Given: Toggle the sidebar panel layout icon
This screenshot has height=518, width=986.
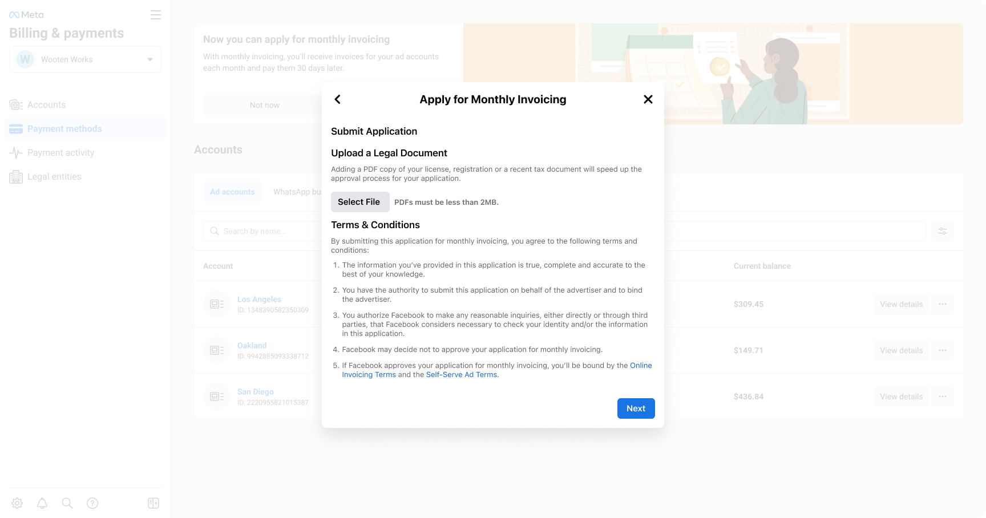Looking at the screenshot, I should 153,503.
